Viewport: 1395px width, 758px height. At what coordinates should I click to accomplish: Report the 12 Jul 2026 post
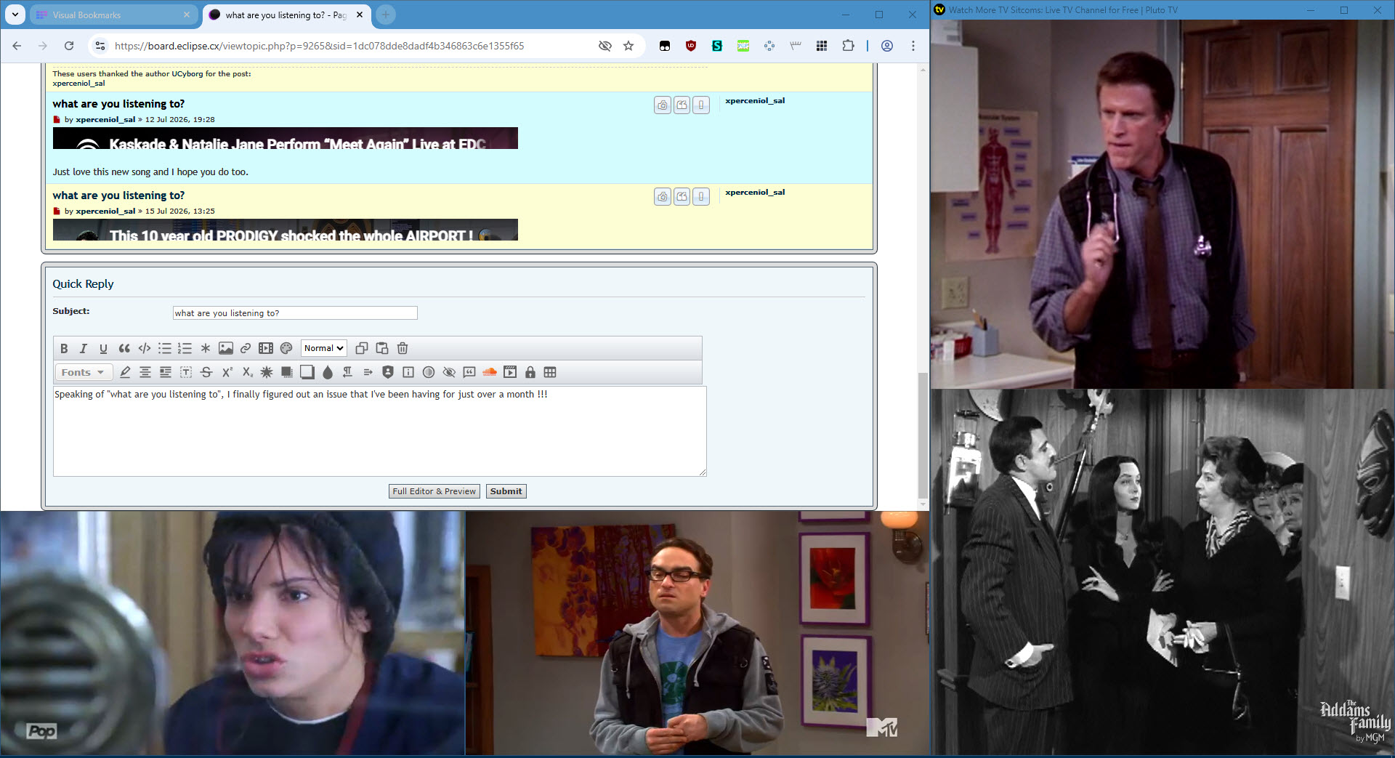click(x=701, y=105)
